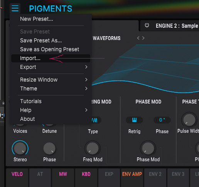
Task: Click the Freq Mod knob
Action: [x=93, y=148]
